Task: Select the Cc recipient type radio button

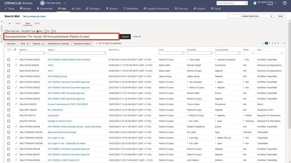Action: (x=52, y=31)
